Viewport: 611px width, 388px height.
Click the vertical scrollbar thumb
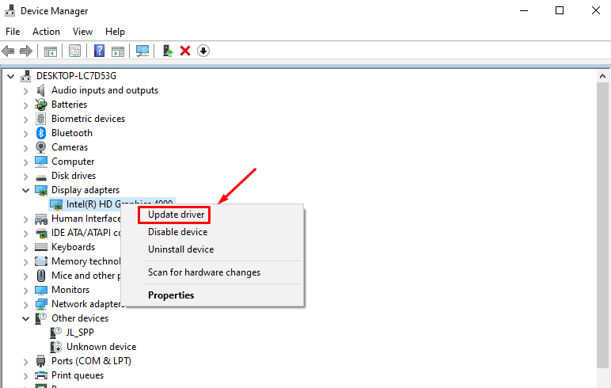pyautogui.click(x=602, y=225)
